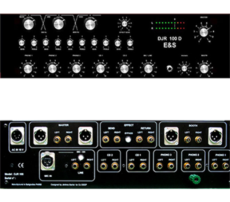This screenshot has width=230, height=202.
Task: Click the CD 1 Right RCA input jack
Action: click(143, 166)
